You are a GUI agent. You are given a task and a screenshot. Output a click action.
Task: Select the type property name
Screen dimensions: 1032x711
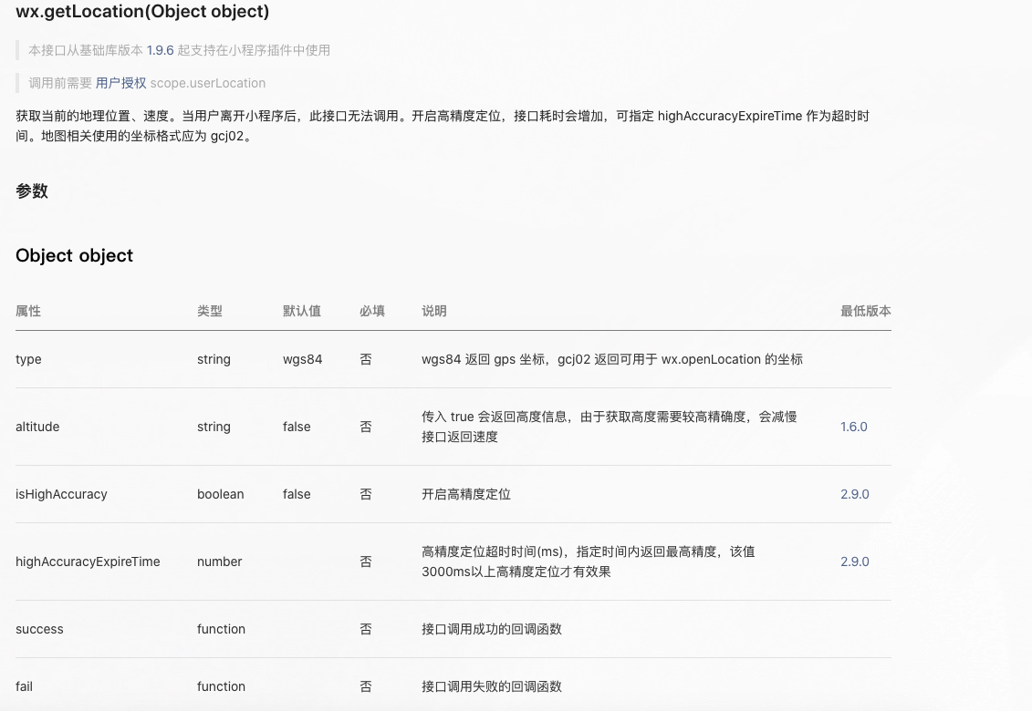click(28, 359)
